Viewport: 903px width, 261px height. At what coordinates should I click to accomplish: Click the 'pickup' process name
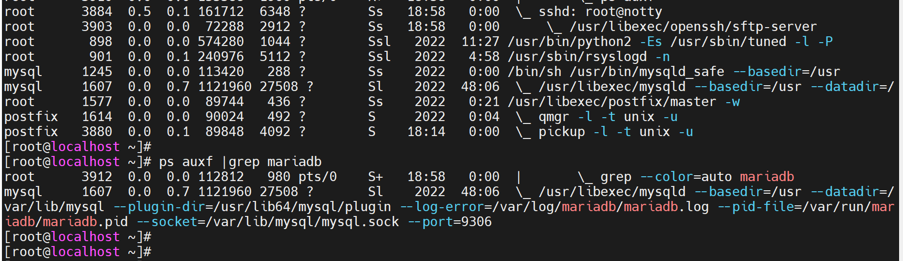562,132
